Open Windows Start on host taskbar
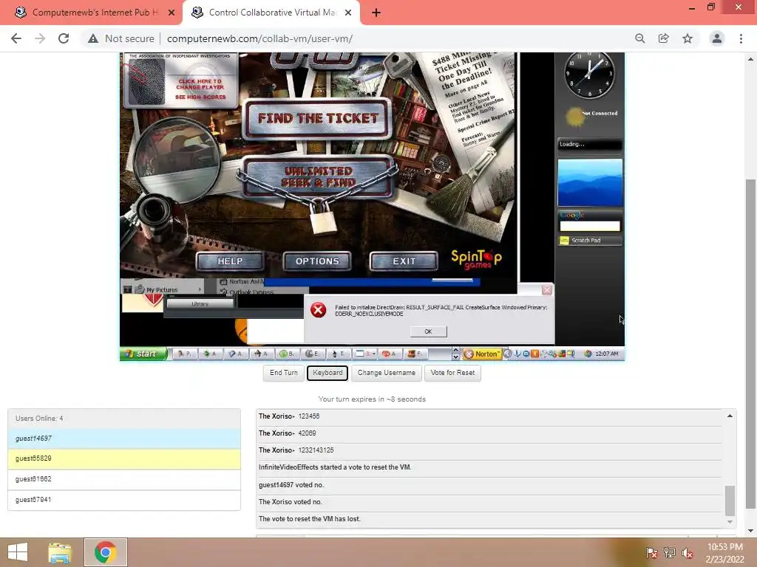Screen dimensions: 757x567 pyautogui.click(x=18, y=552)
